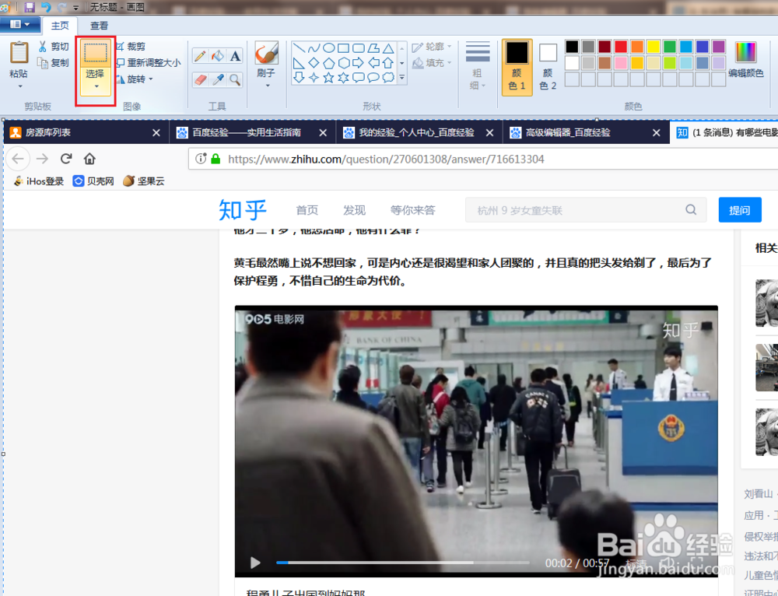Choose the Triangle shape
Viewport: 778px width, 596px height.
pos(388,48)
